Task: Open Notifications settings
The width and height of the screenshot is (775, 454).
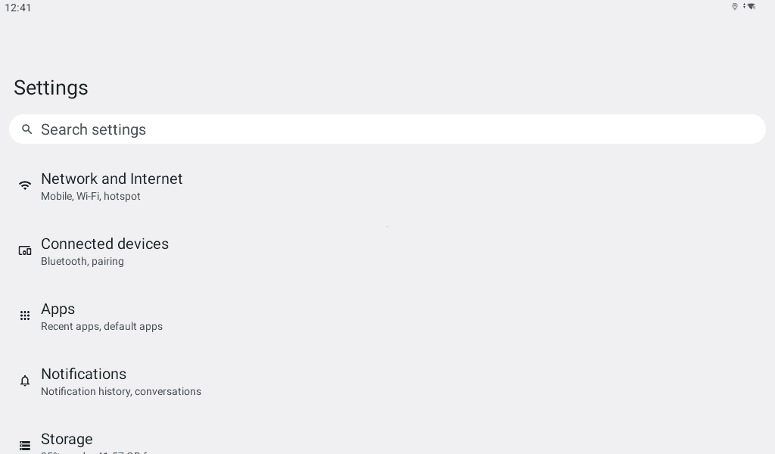Action: [83, 374]
